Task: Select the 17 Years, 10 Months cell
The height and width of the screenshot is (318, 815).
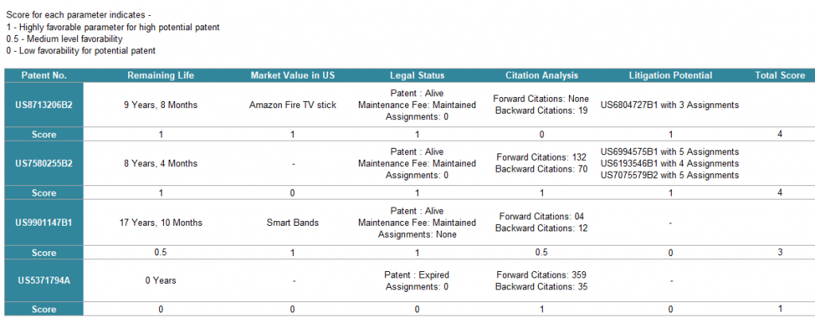Action: click(x=161, y=223)
